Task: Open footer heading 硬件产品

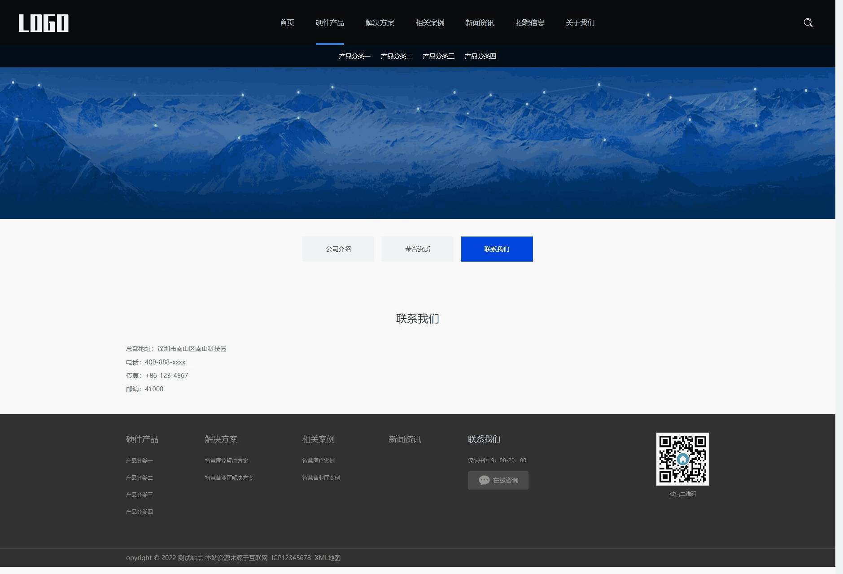Action: coord(142,439)
